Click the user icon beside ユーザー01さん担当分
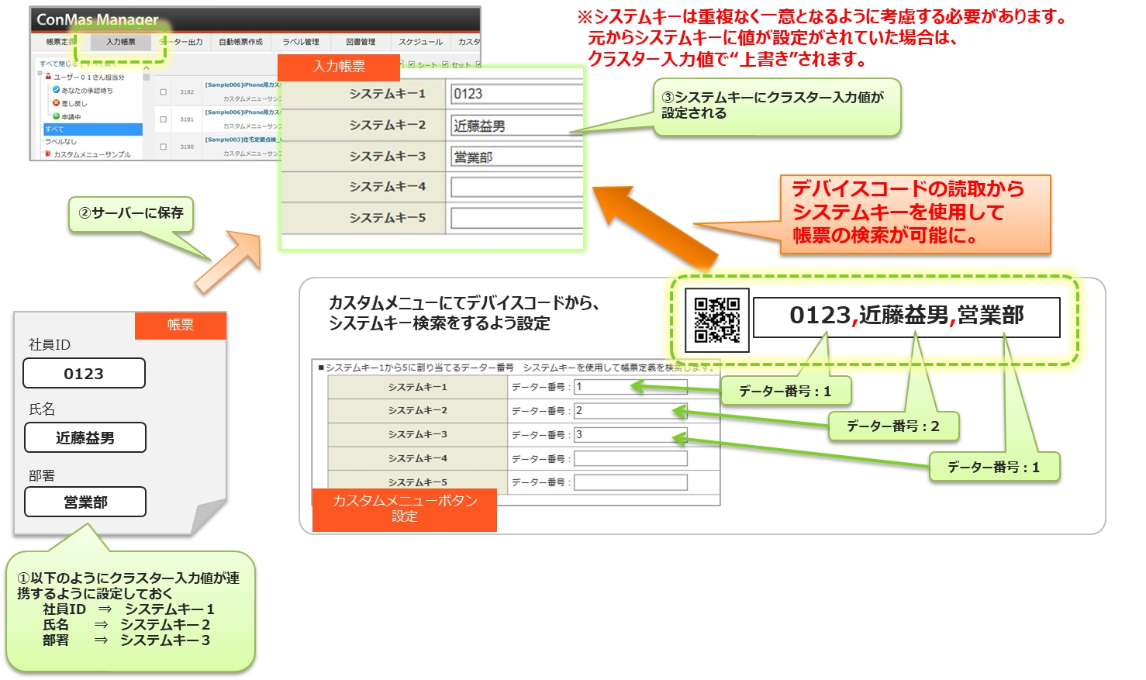This screenshot has height=680, width=1146. [48, 77]
